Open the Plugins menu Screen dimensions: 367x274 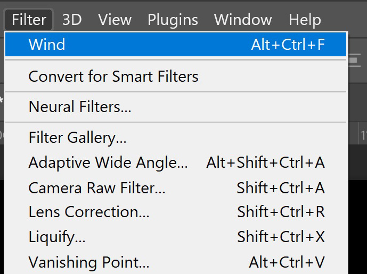[x=173, y=20]
